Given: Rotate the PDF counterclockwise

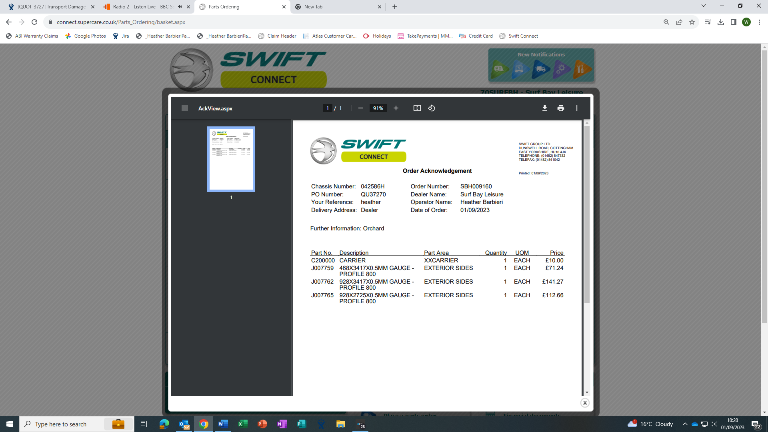Looking at the screenshot, I should pyautogui.click(x=431, y=108).
